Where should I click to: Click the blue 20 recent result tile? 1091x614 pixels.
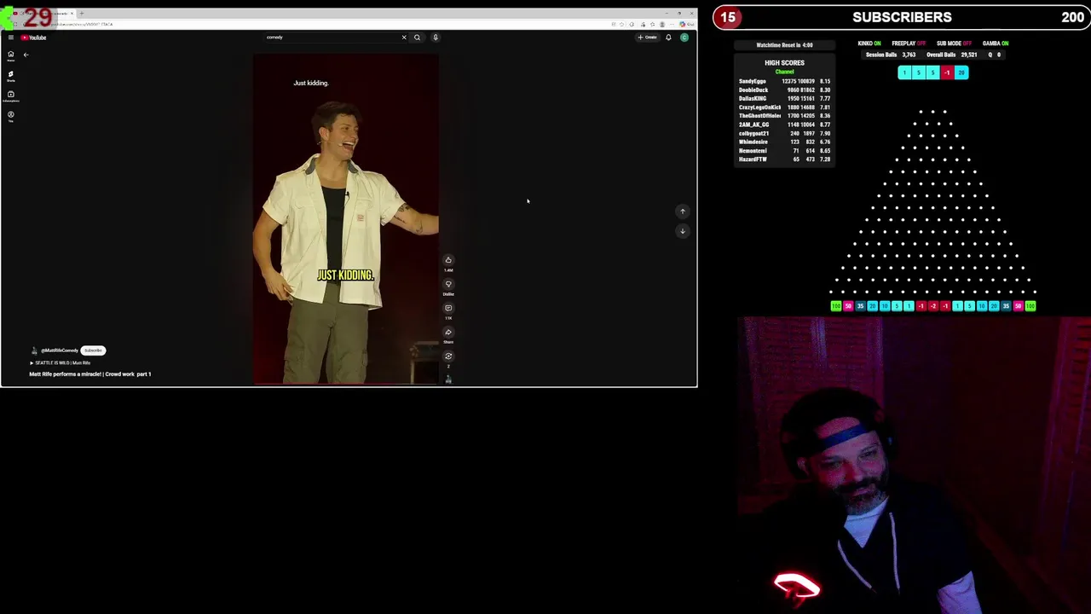961,72
